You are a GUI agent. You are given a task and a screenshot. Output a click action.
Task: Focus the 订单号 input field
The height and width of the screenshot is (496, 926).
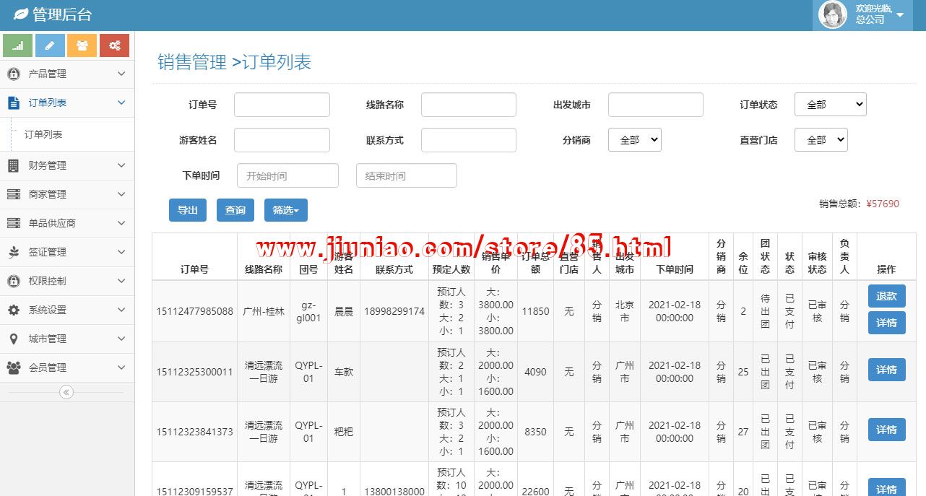[x=282, y=105]
